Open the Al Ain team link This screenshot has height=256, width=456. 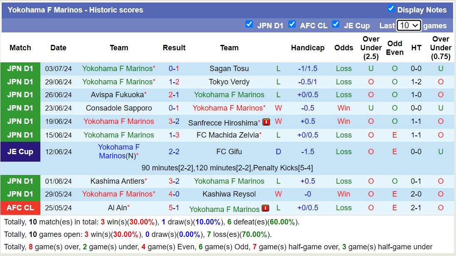click(117, 208)
